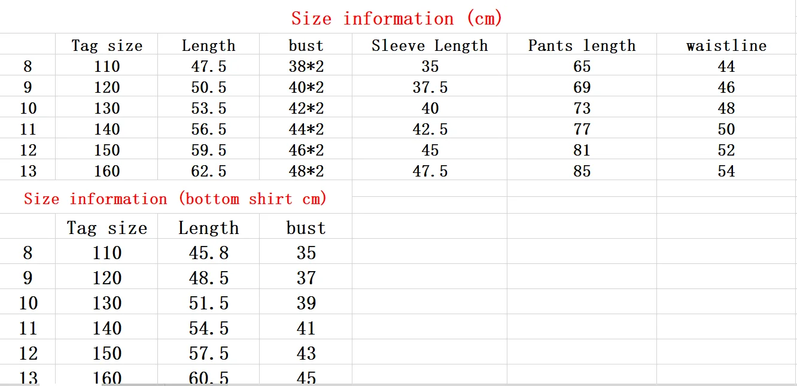The image size is (797, 386).
Task: Select the waistline value 50
Action: 726,129
